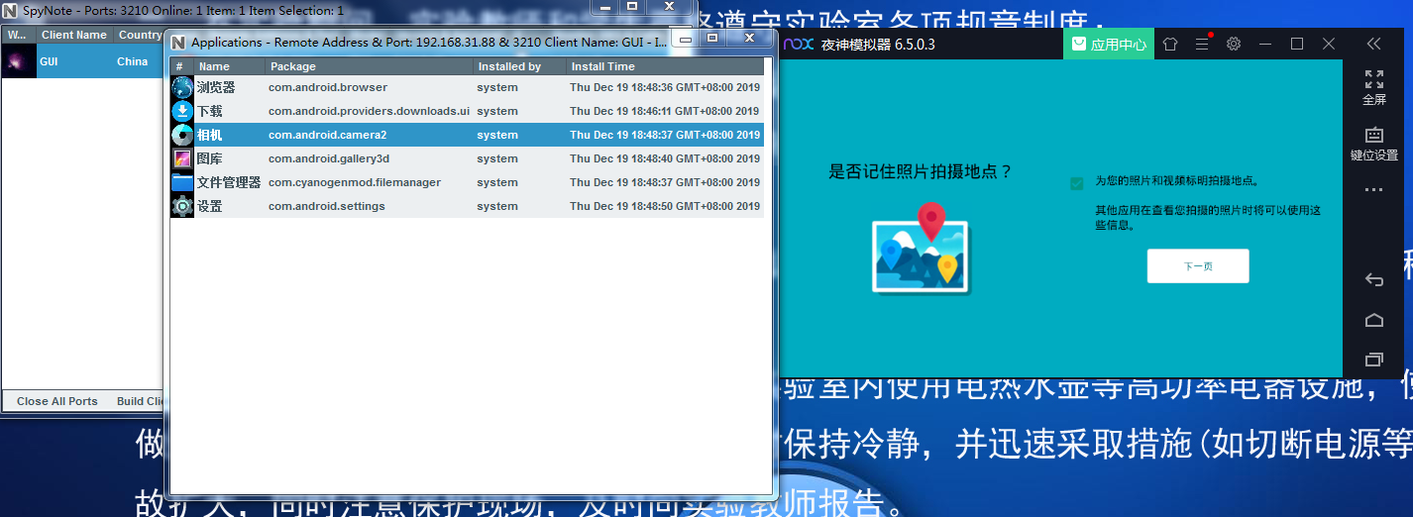Image resolution: width=1413 pixels, height=517 pixels.
Task: Click the SpyNote title bar N icon
Action: [x=11, y=10]
